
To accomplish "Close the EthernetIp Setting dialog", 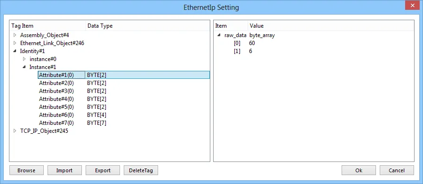I will click(x=413, y=5).
